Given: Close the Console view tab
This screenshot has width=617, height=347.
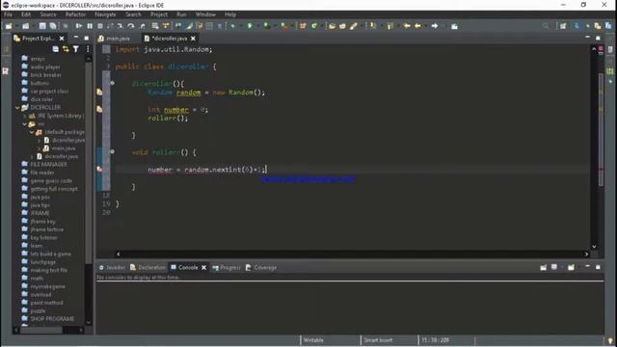Looking at the screenshot, I should pyautogui.click(x=203, y=268).
